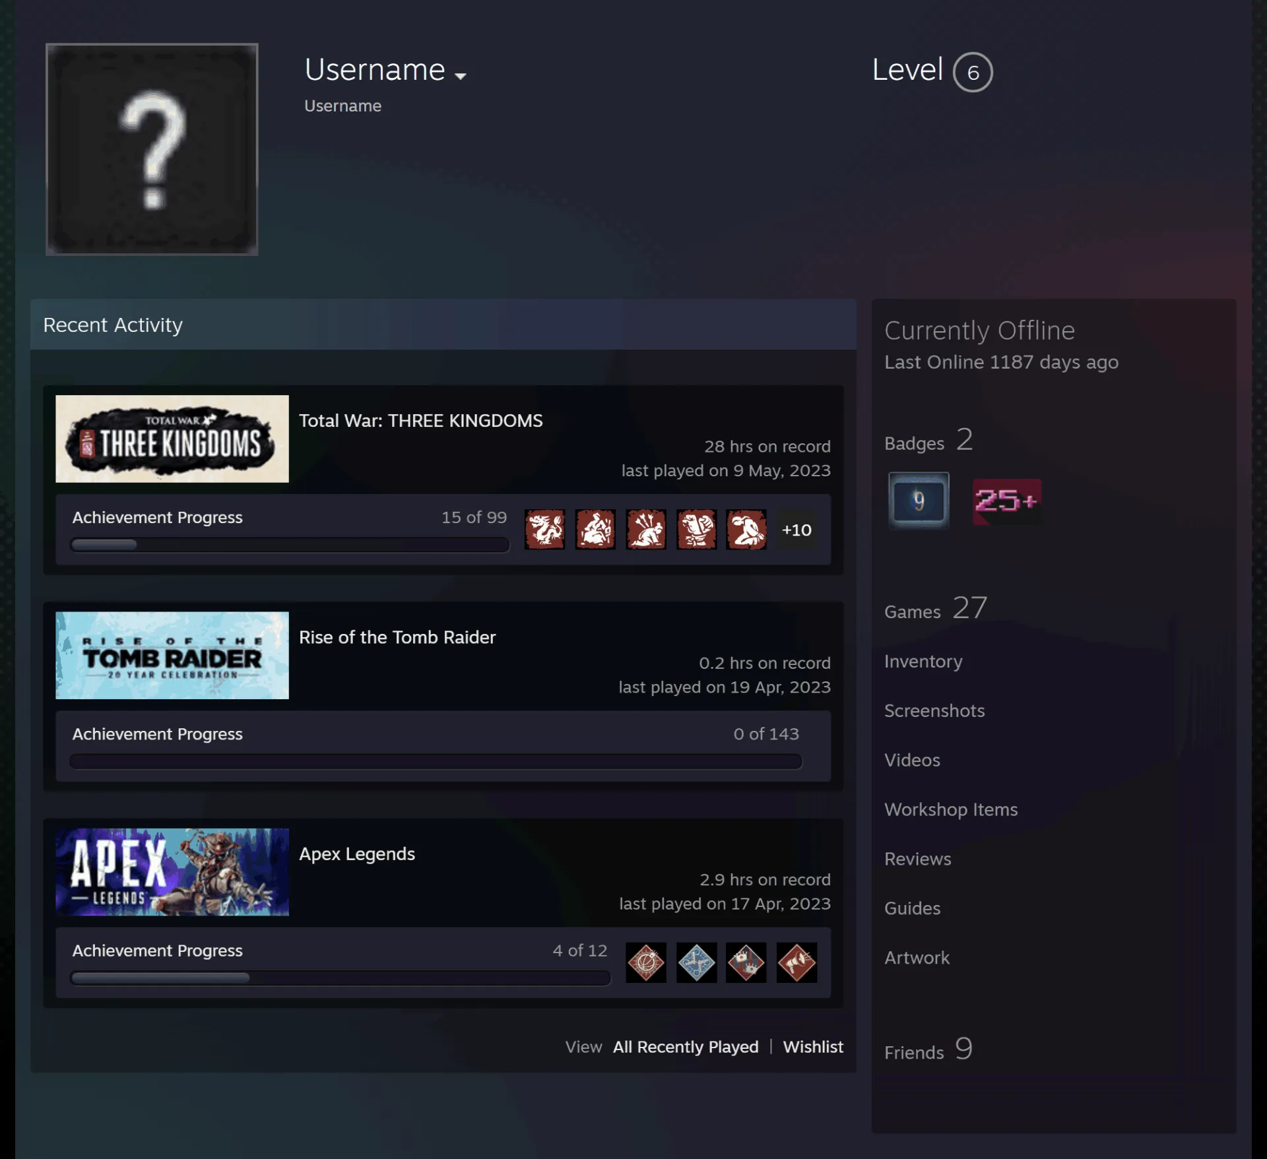Open the Rise of the Tomb Raider title link
Viewport: 1267px width, 1159px height.
click(397, 637)
